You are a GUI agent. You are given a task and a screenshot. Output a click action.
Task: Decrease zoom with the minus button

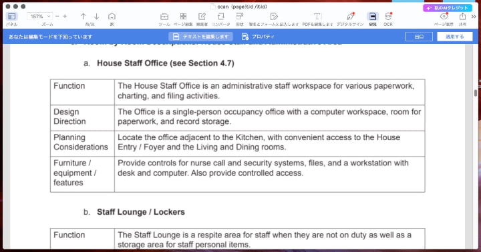click(x=57, y=16)
